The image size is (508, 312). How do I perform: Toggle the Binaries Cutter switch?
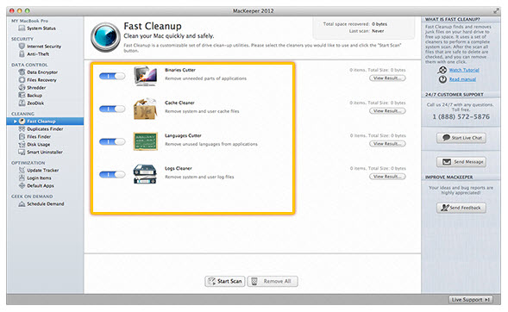pos(112,76)
